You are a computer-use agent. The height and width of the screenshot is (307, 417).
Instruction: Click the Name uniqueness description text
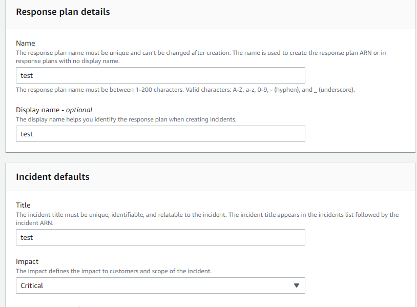click(201, 57)
